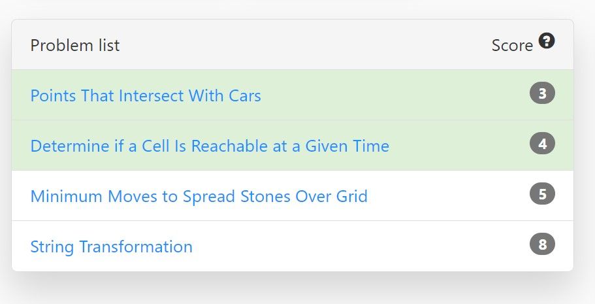Click the Score help question-mark icon
The width and height of the screenshot is (595, 304).
[x=547, y=41]
